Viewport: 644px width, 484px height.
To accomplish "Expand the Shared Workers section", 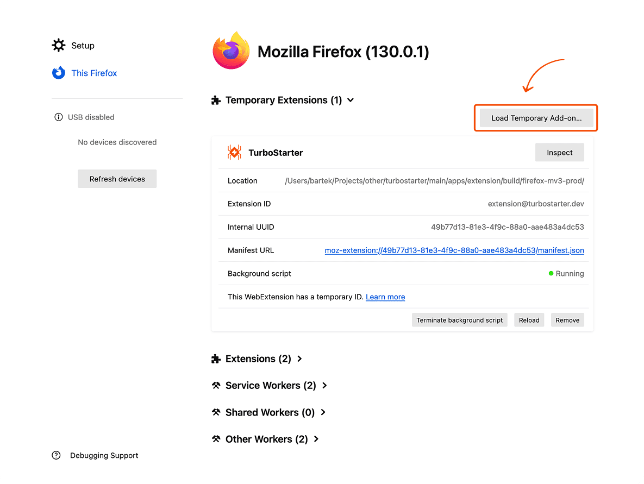I will tap(323, 412).
